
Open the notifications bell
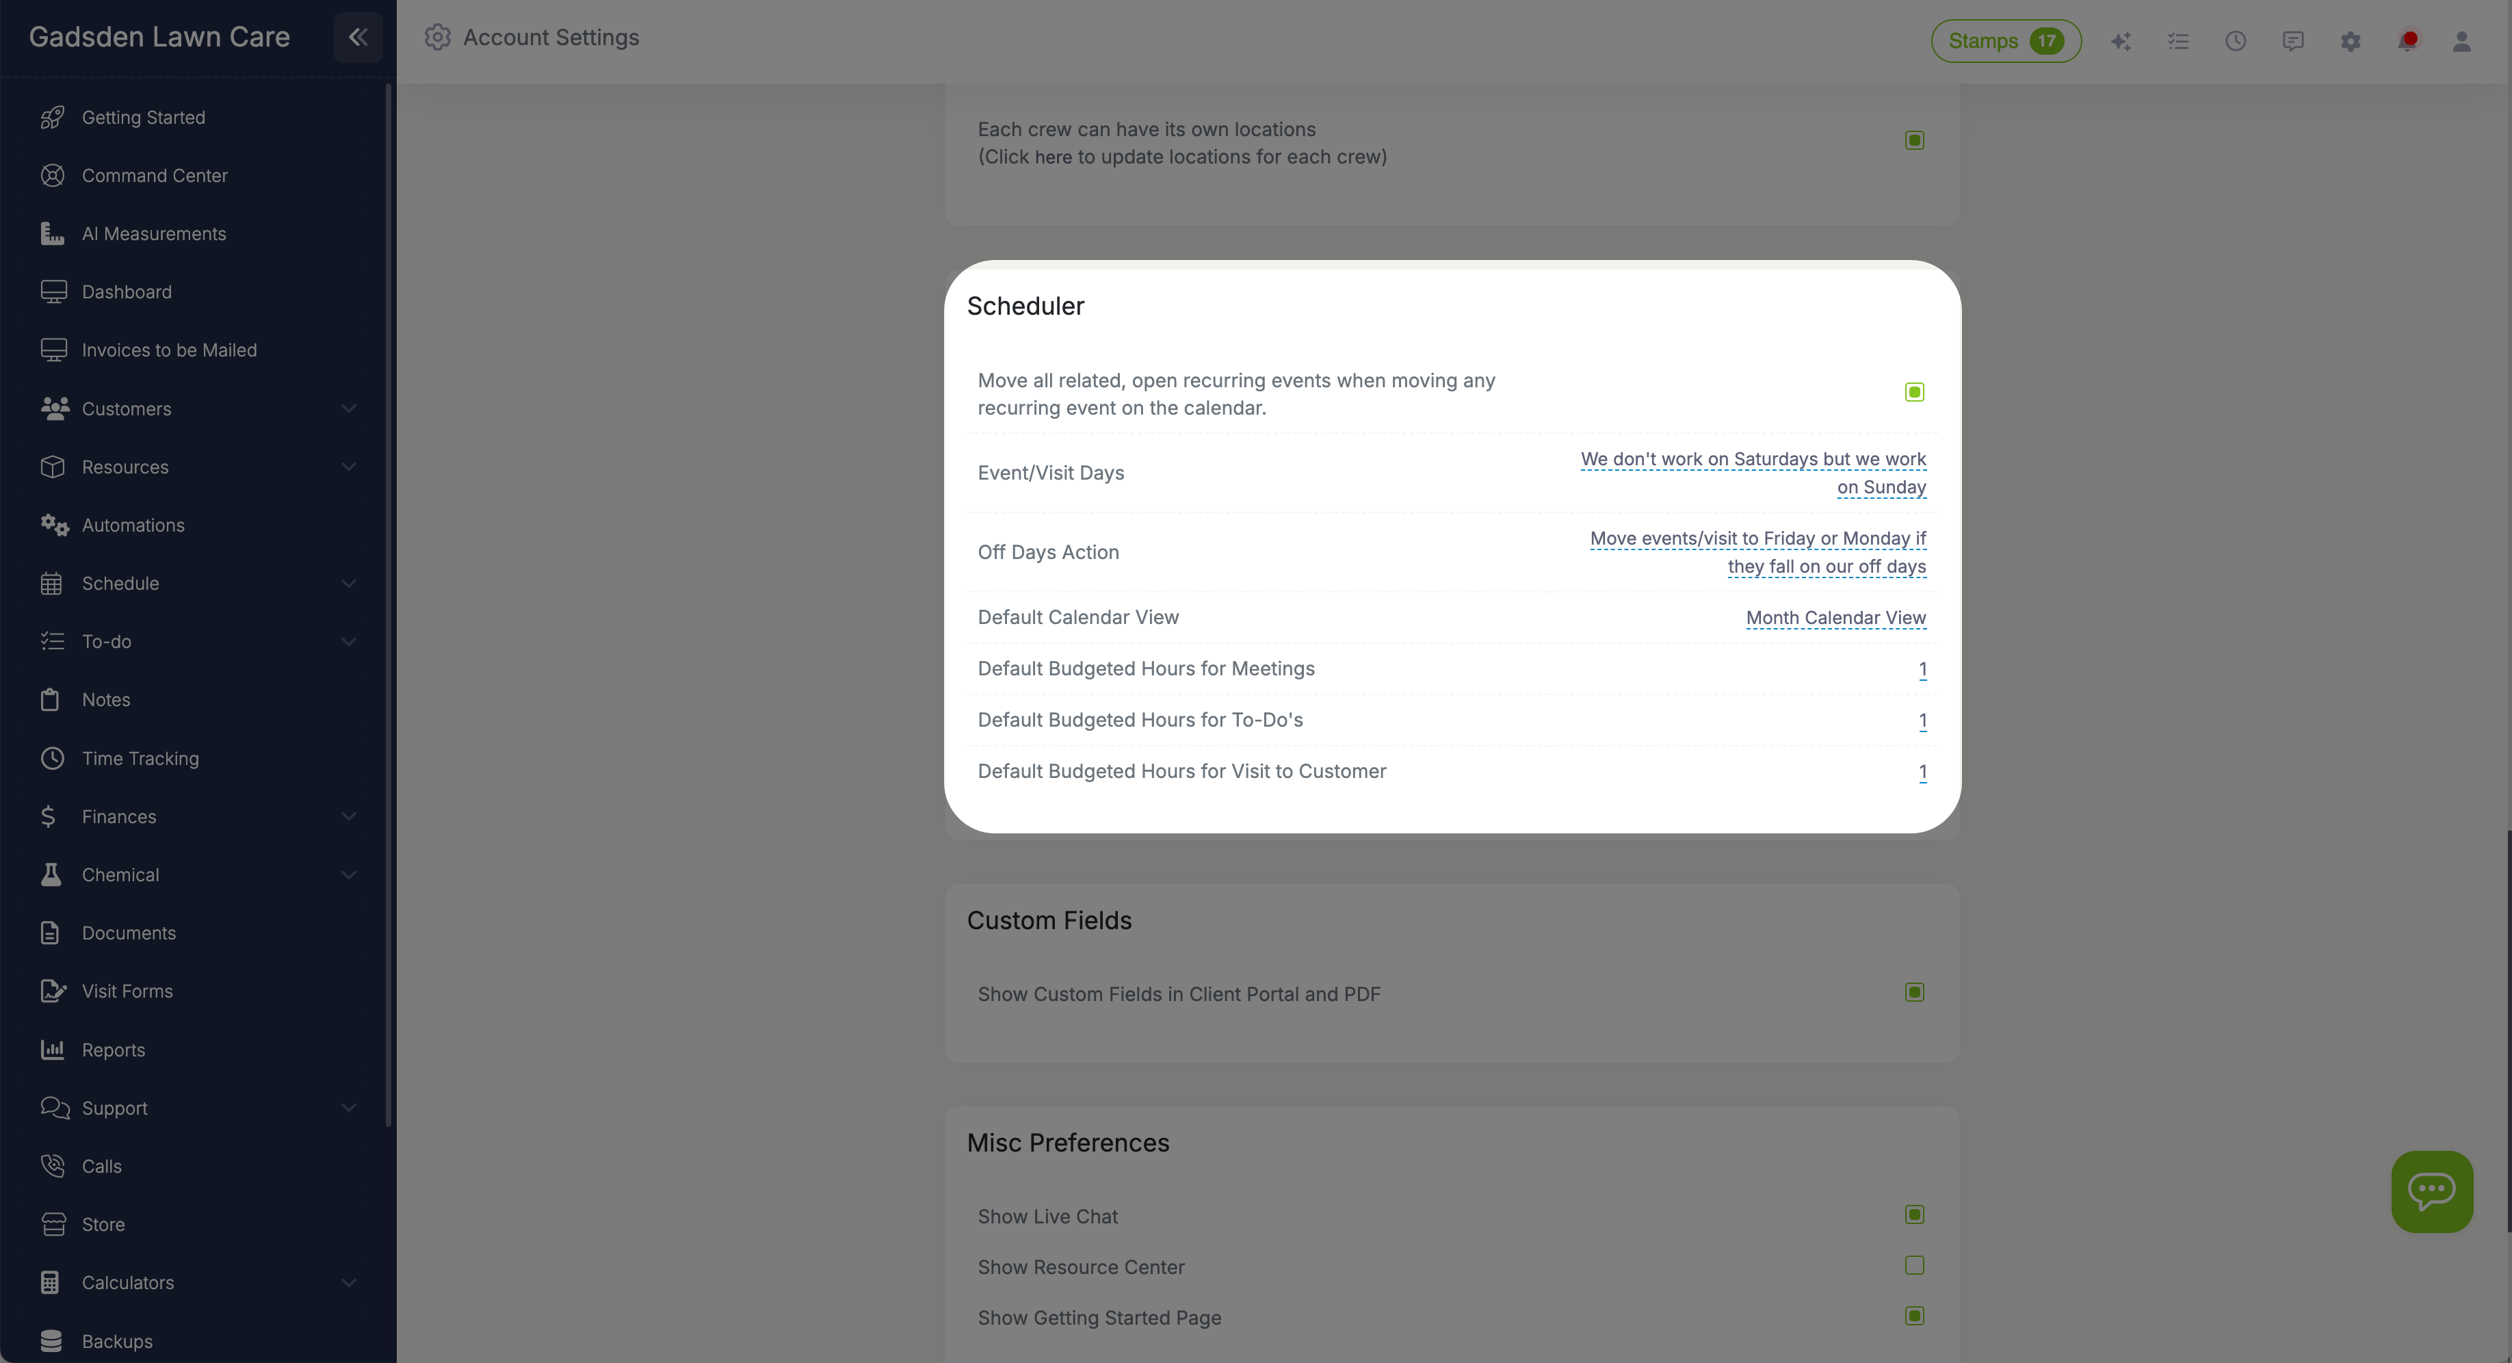(2407, 41)
